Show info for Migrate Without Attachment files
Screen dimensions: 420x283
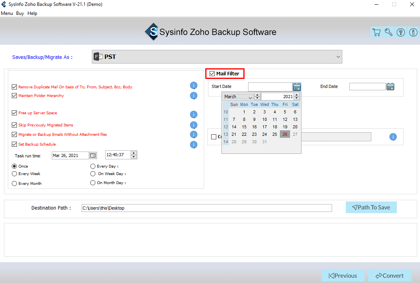[x=194, y=134]
